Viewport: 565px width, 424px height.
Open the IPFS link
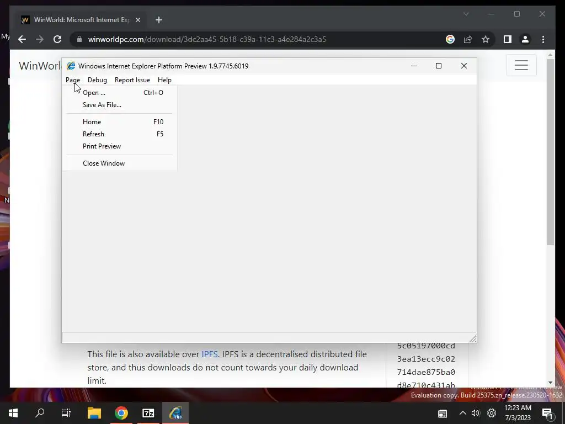209,354
